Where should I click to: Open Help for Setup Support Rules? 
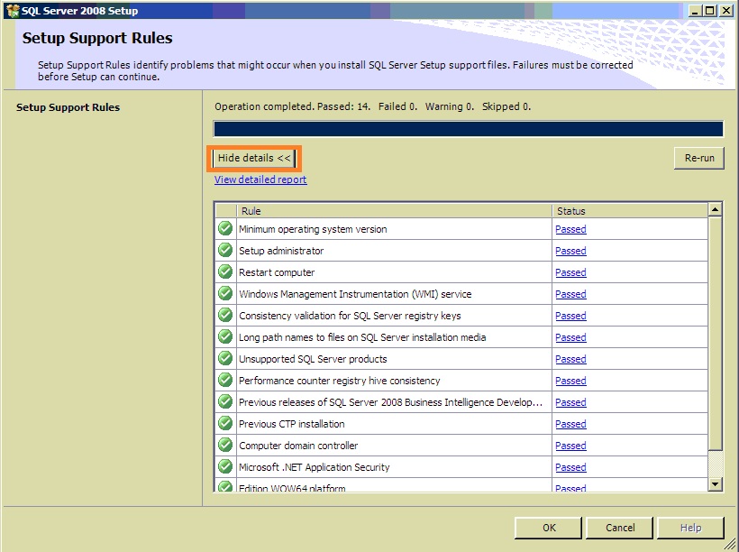coord(690,528)
